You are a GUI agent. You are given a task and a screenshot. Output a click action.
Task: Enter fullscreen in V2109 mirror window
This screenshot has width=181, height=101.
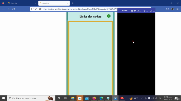click(x=141, y=11)
